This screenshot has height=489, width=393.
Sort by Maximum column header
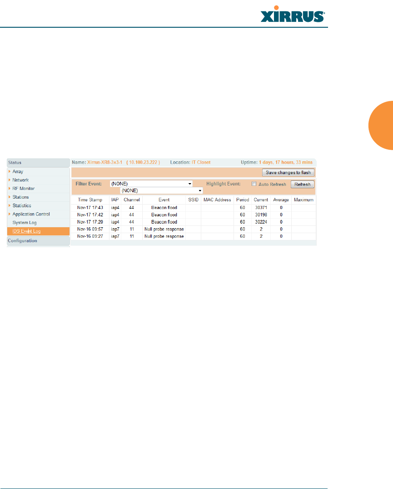(x=303, y=200)
